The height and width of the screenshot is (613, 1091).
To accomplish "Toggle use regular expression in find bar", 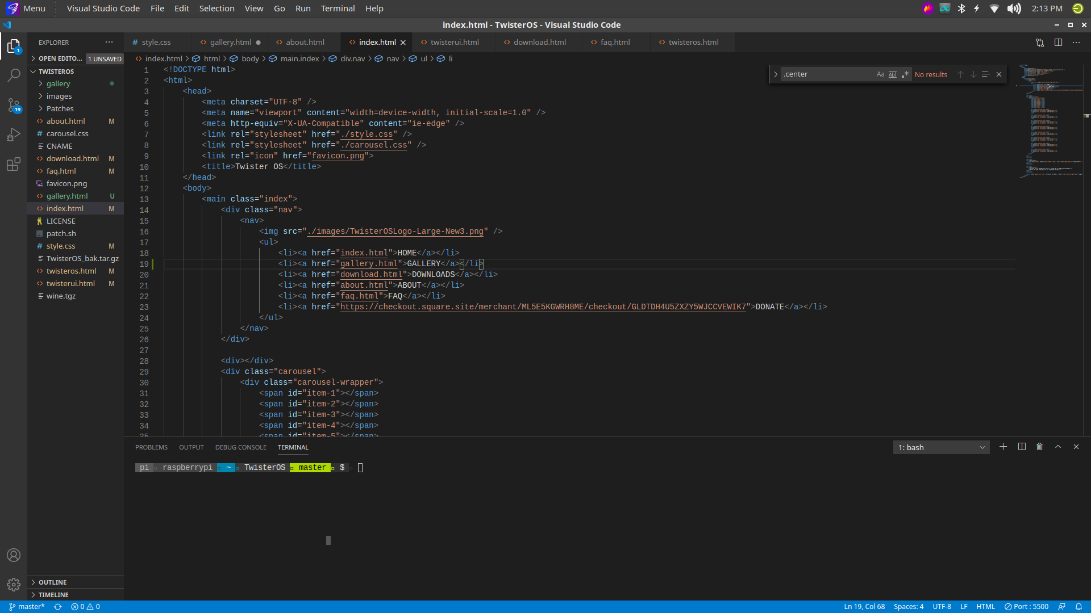I will (x=905, y=74).
